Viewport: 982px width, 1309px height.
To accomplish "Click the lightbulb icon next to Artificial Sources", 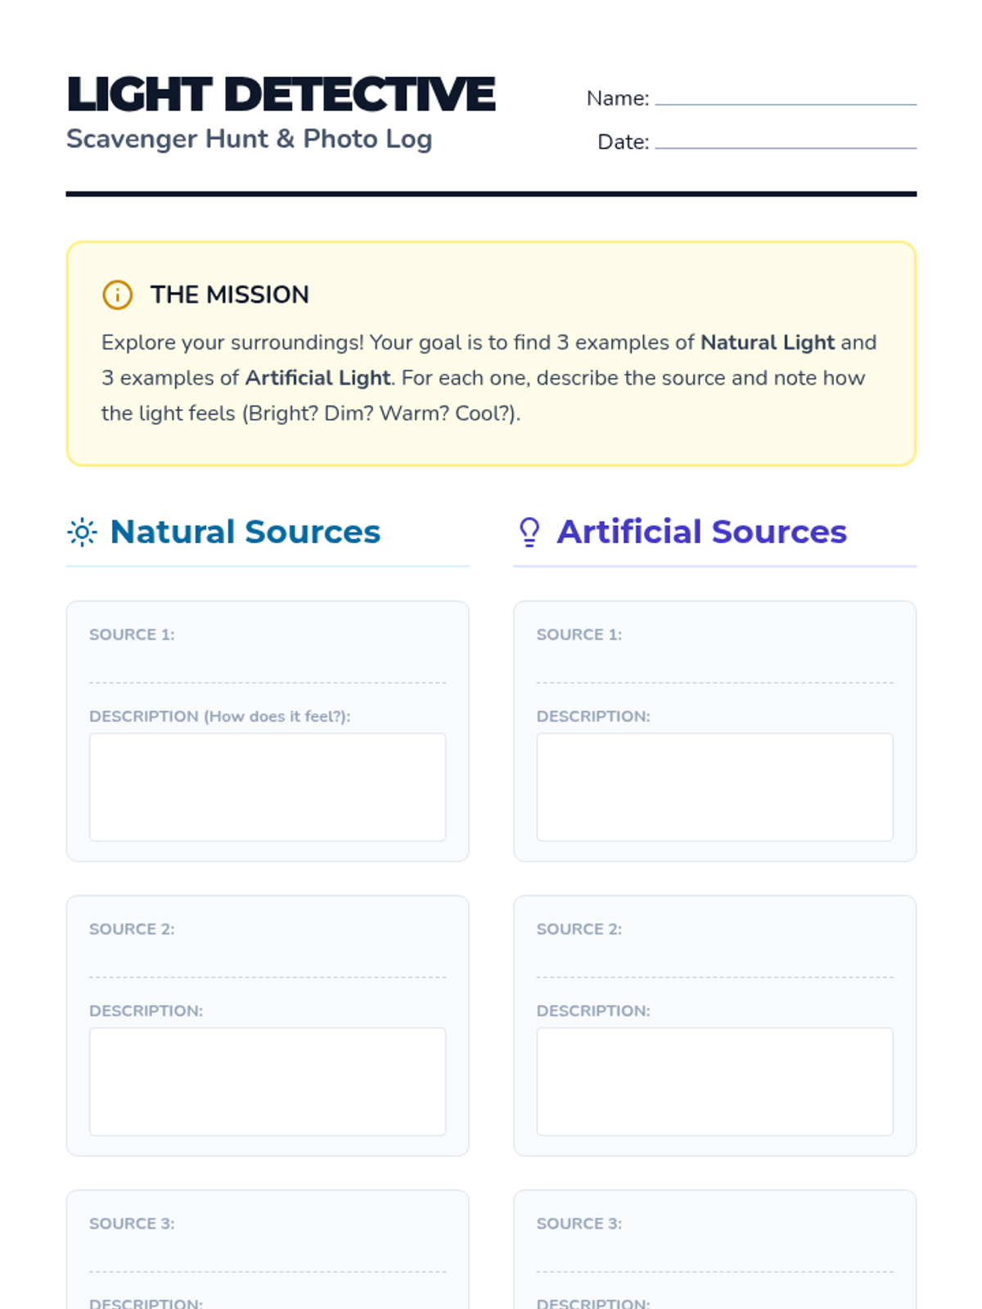I will (x=529, y=533).
